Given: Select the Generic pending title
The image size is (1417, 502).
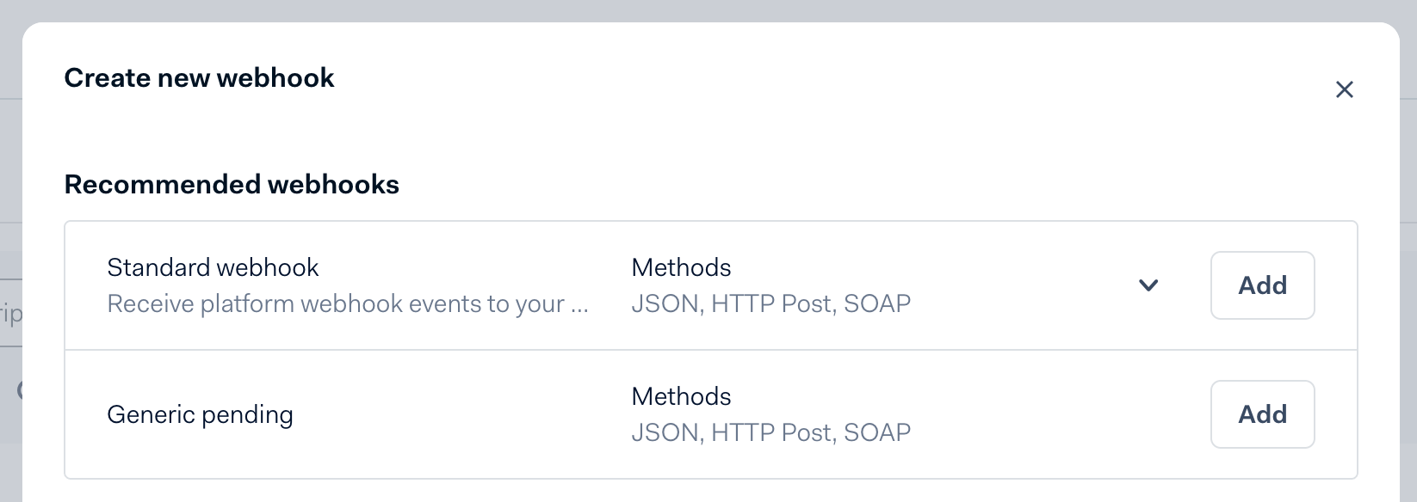Looking at the screenshot, I should pyautogui.click(x=200, y=414).
